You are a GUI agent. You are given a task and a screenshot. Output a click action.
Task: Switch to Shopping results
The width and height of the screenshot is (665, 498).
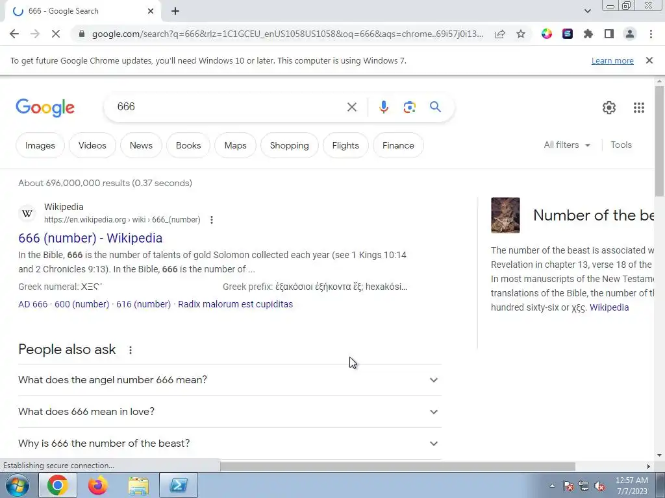(289, 145)
